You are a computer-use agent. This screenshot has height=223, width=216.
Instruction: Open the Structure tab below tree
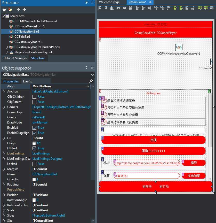click(x=38, y=58)
